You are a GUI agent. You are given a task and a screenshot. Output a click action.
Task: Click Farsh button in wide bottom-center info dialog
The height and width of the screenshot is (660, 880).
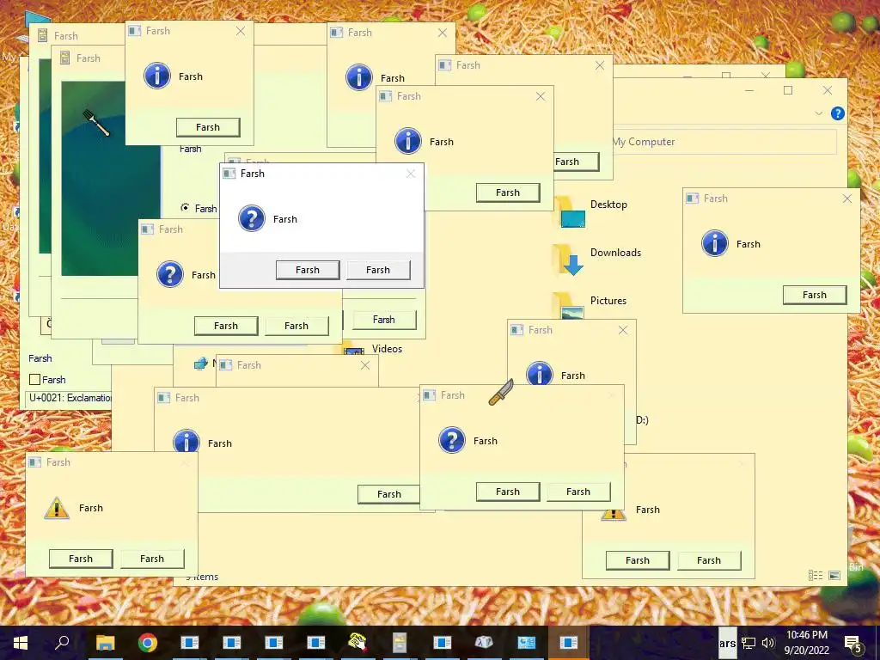coord(389,494)
